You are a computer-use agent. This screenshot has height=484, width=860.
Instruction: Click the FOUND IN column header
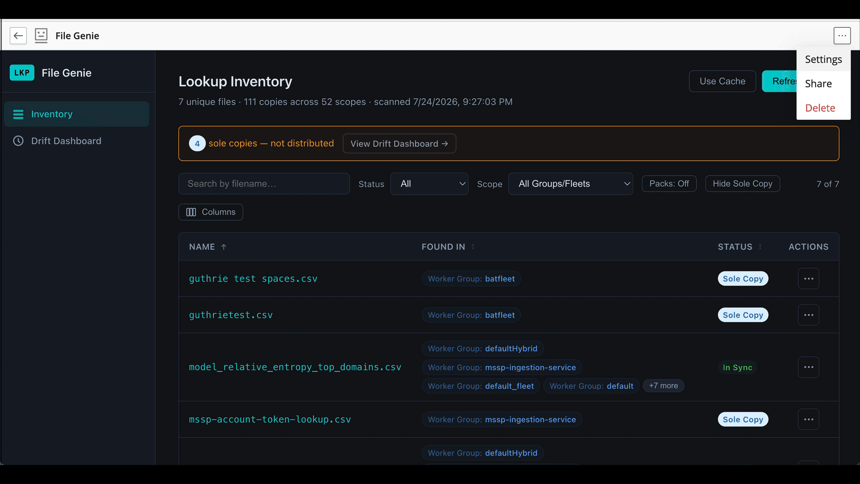point(443,247)
